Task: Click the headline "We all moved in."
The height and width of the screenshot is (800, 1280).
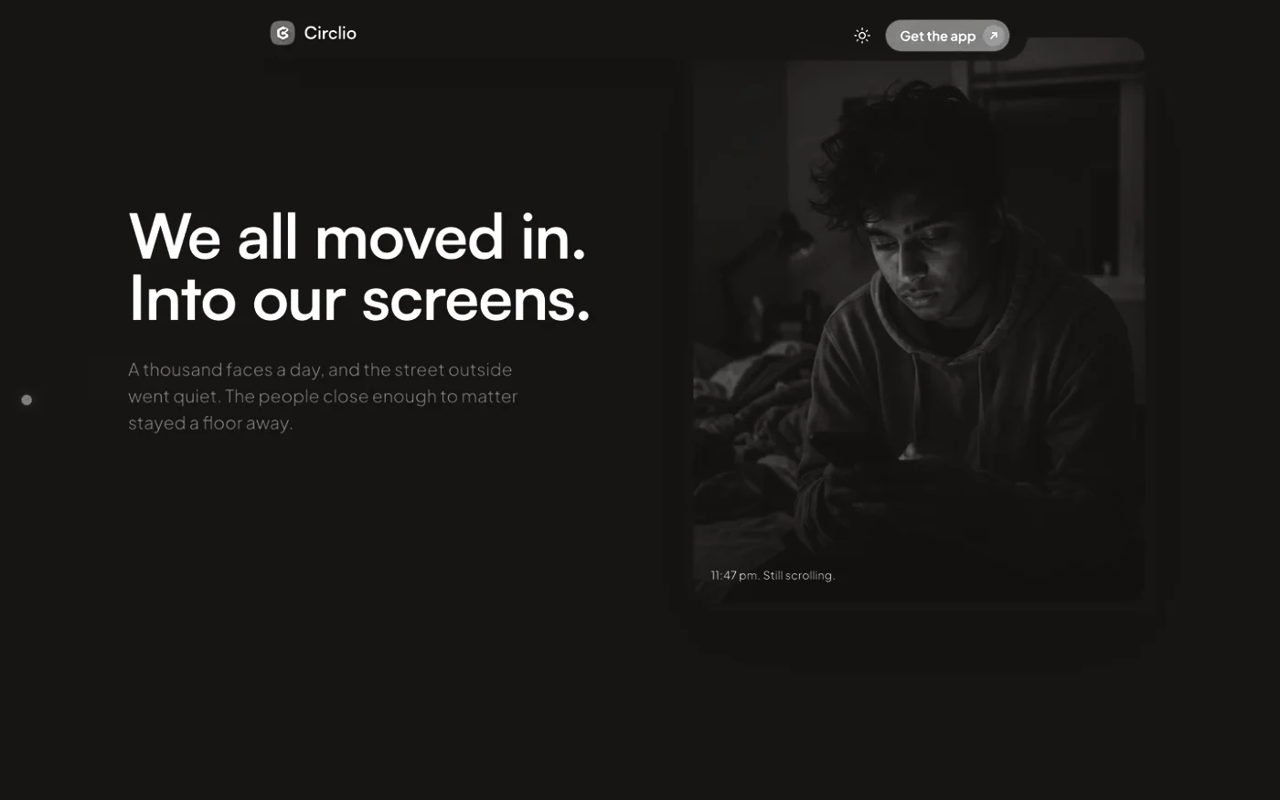Action: (x=357, y=236)
